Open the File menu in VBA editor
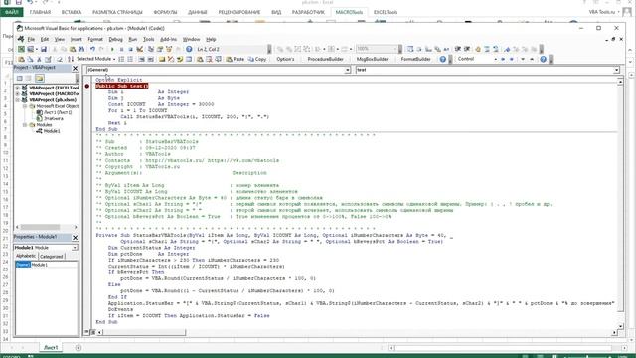Screen dimensions: 636x358 tap(31, 40)
